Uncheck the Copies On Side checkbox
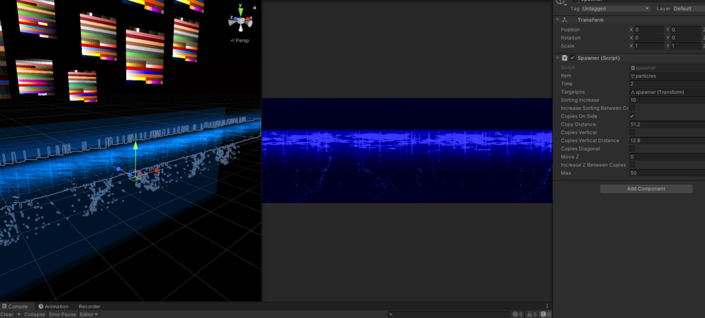Screen dimensions: 705x318 (x=632, y=116)
